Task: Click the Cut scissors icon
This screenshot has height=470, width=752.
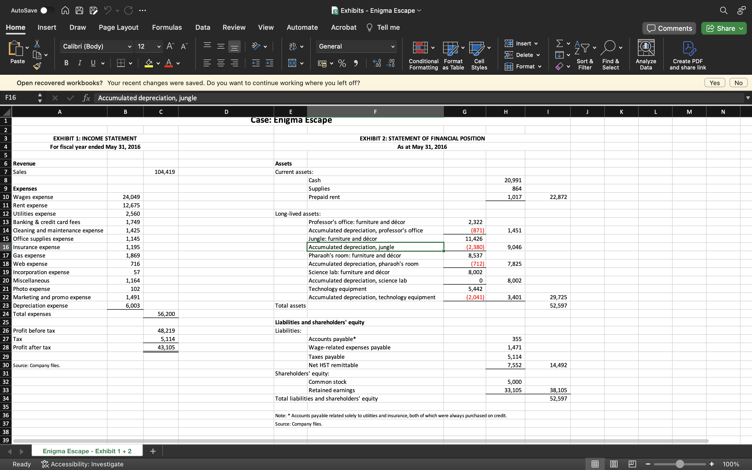Action: point(37,44)
